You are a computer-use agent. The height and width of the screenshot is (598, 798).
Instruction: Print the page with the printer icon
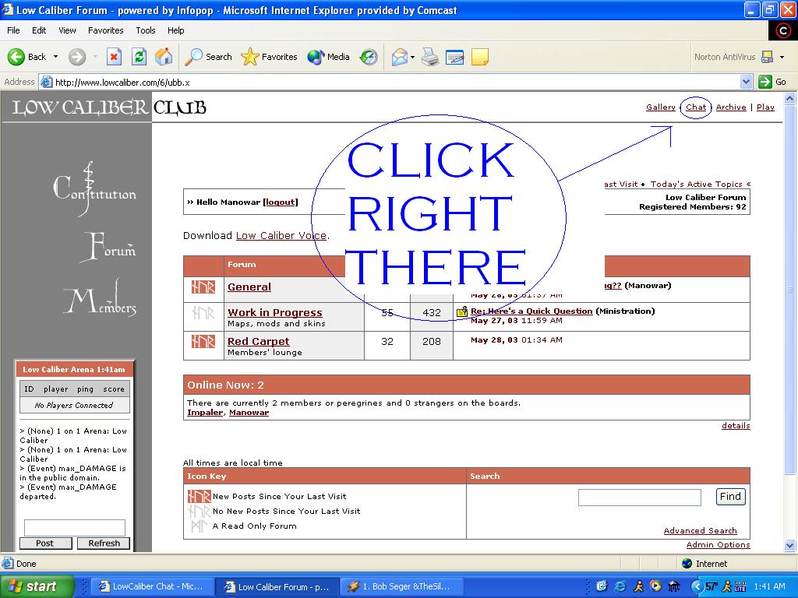[430, 57]
